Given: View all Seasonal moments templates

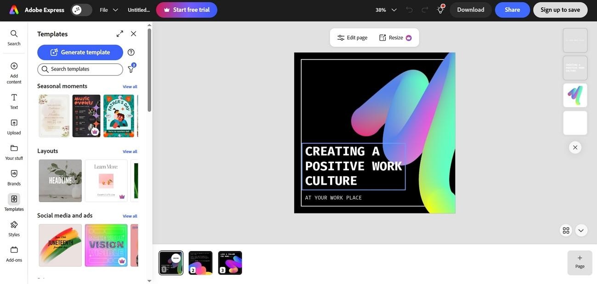Looking at the screenshot, I should [x=130, y=87].
